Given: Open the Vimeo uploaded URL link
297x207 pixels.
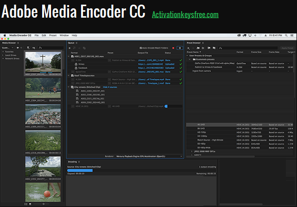Looking at the screenshot, I should click(x=151, y=64).
